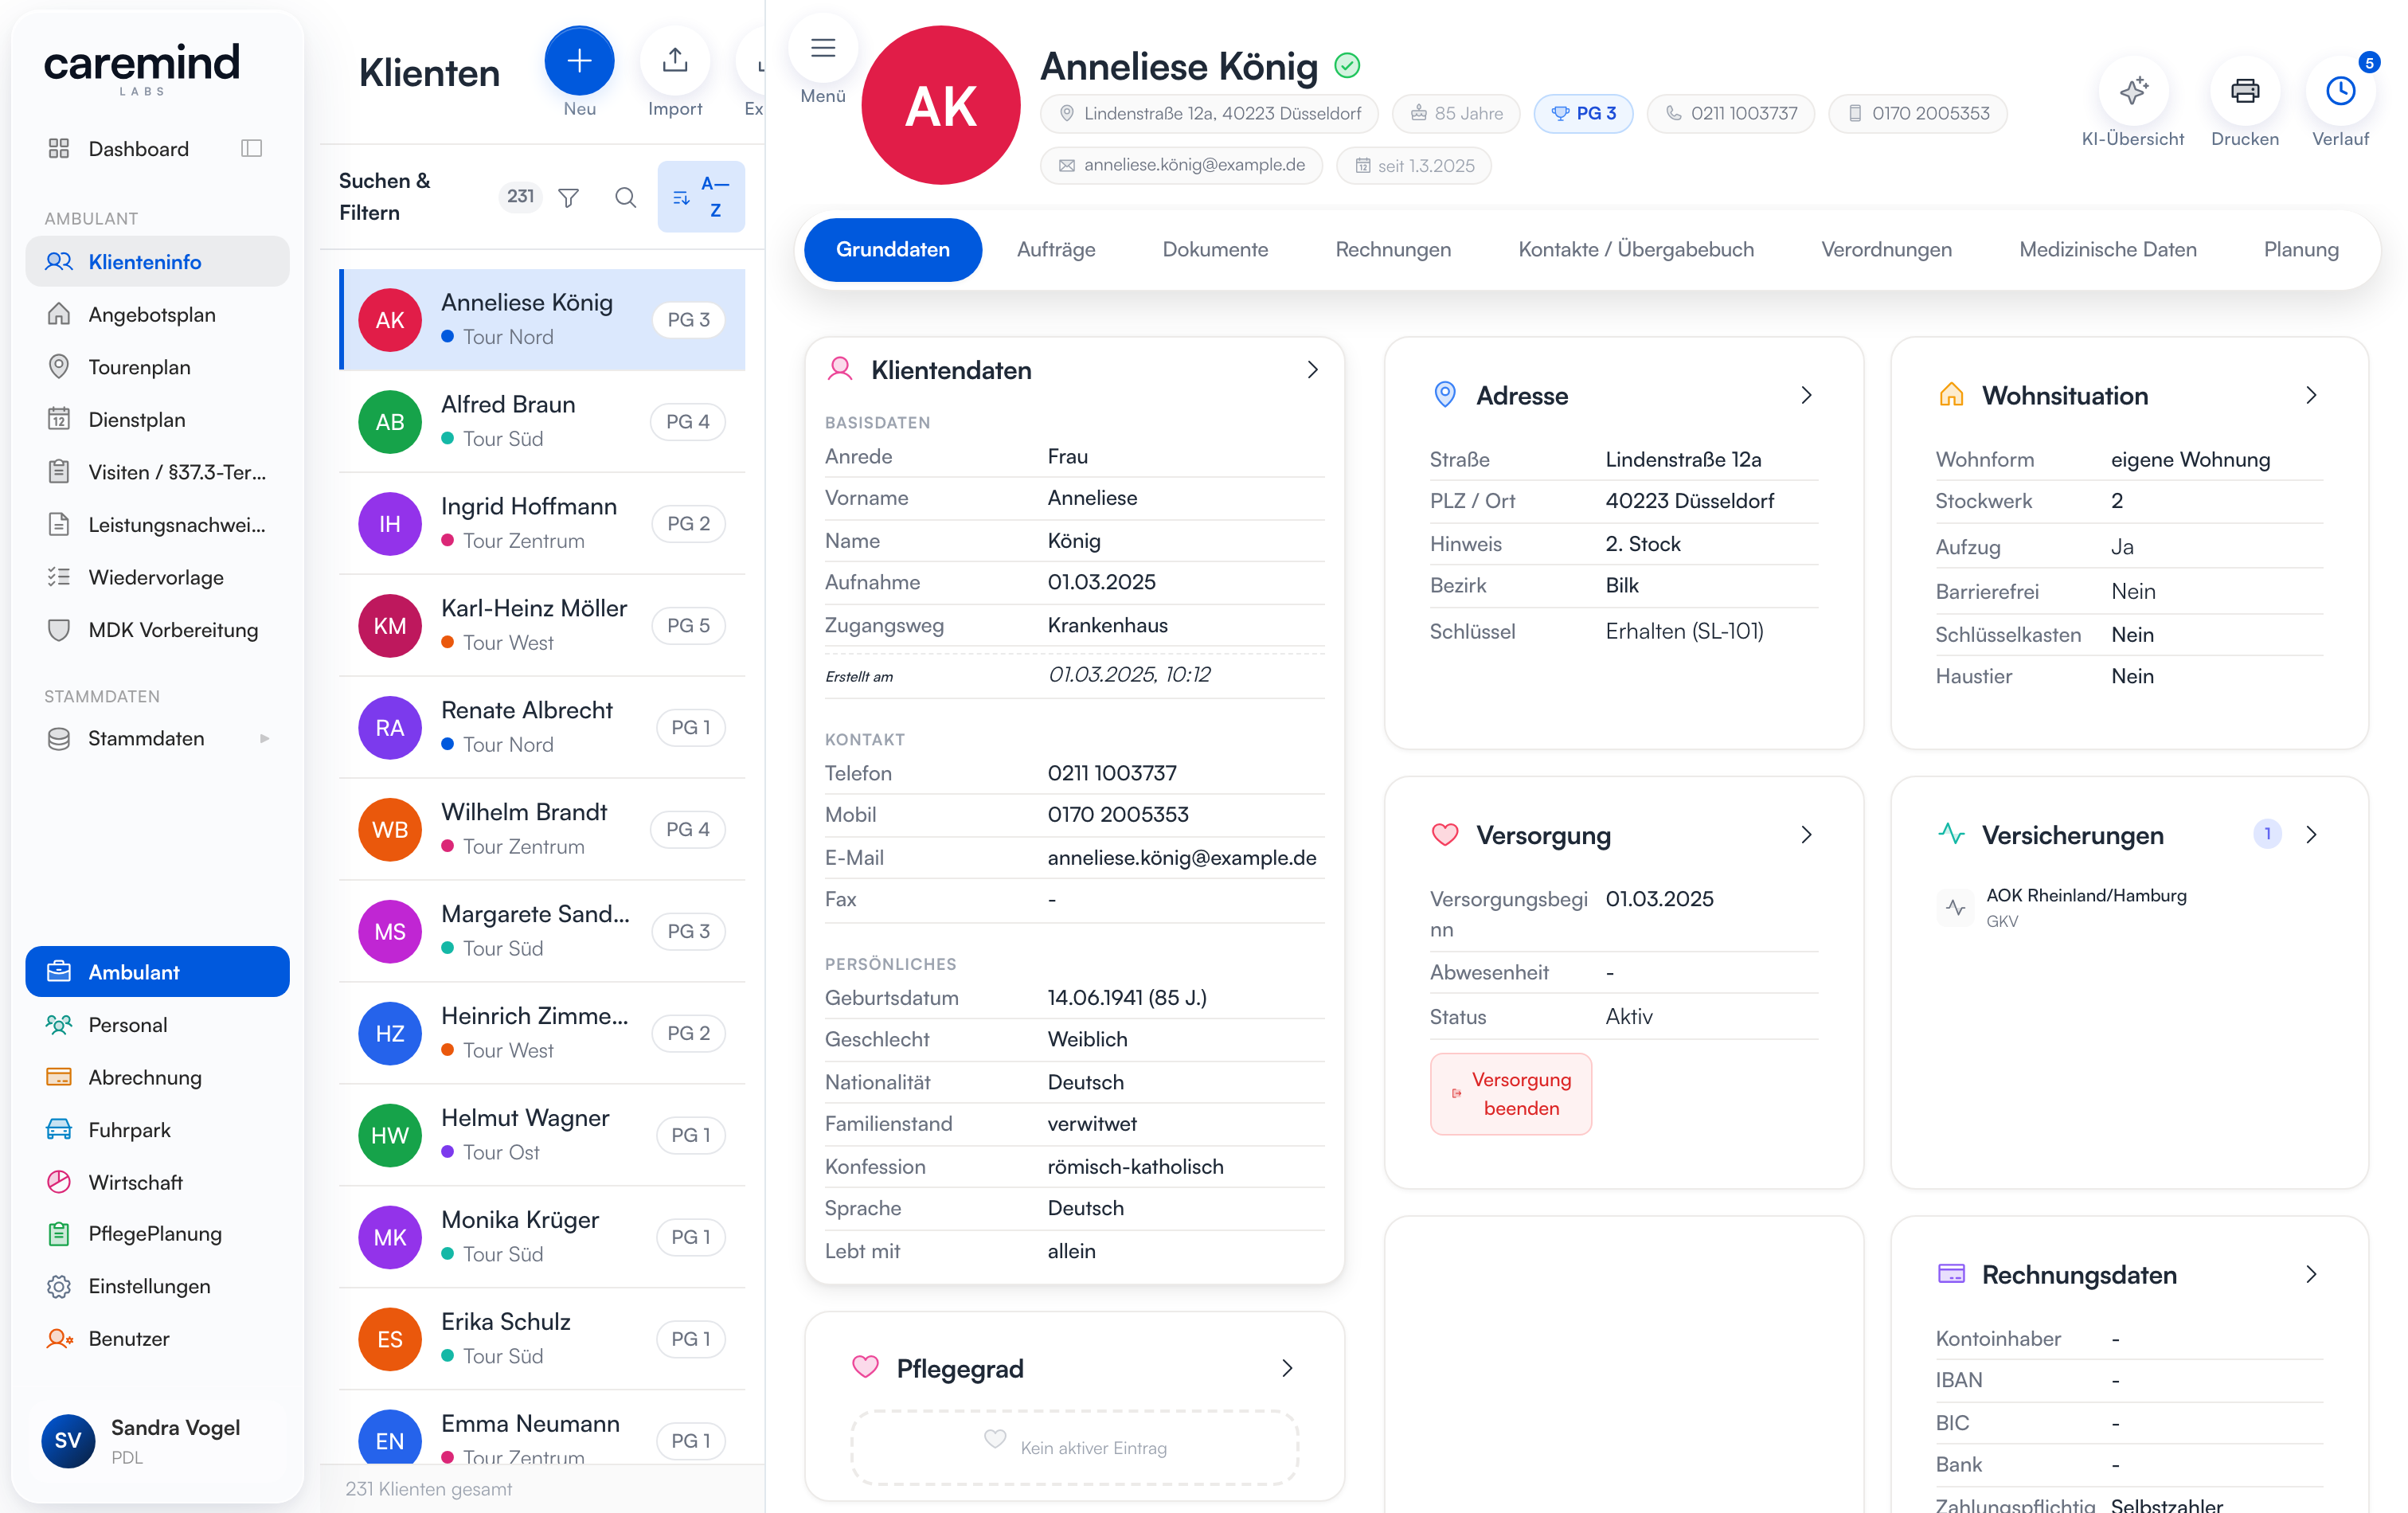Click the search magnifier icon

click(x=625, y=197)
